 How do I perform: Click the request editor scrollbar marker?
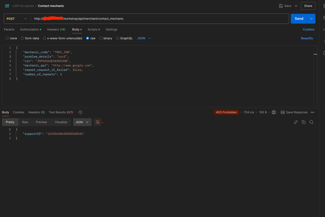(x=315, y=54)
